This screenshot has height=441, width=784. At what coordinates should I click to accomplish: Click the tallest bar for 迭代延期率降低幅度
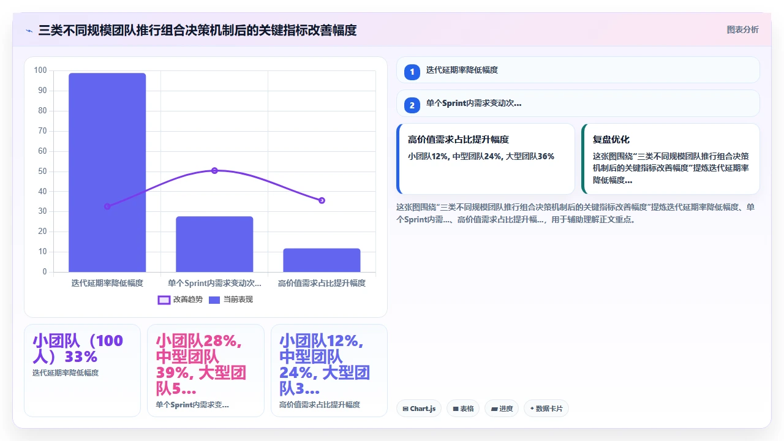(x=107, y=172)
